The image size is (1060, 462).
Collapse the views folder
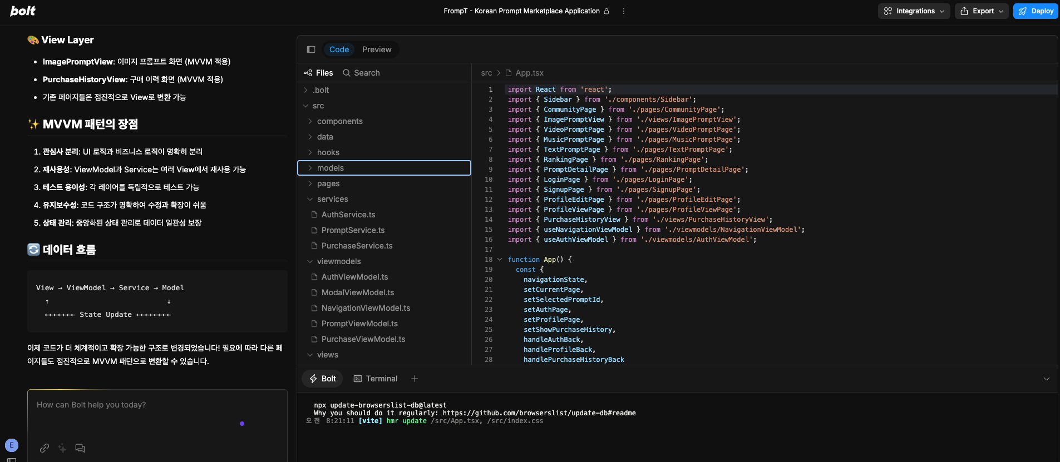tap(384, 355)
